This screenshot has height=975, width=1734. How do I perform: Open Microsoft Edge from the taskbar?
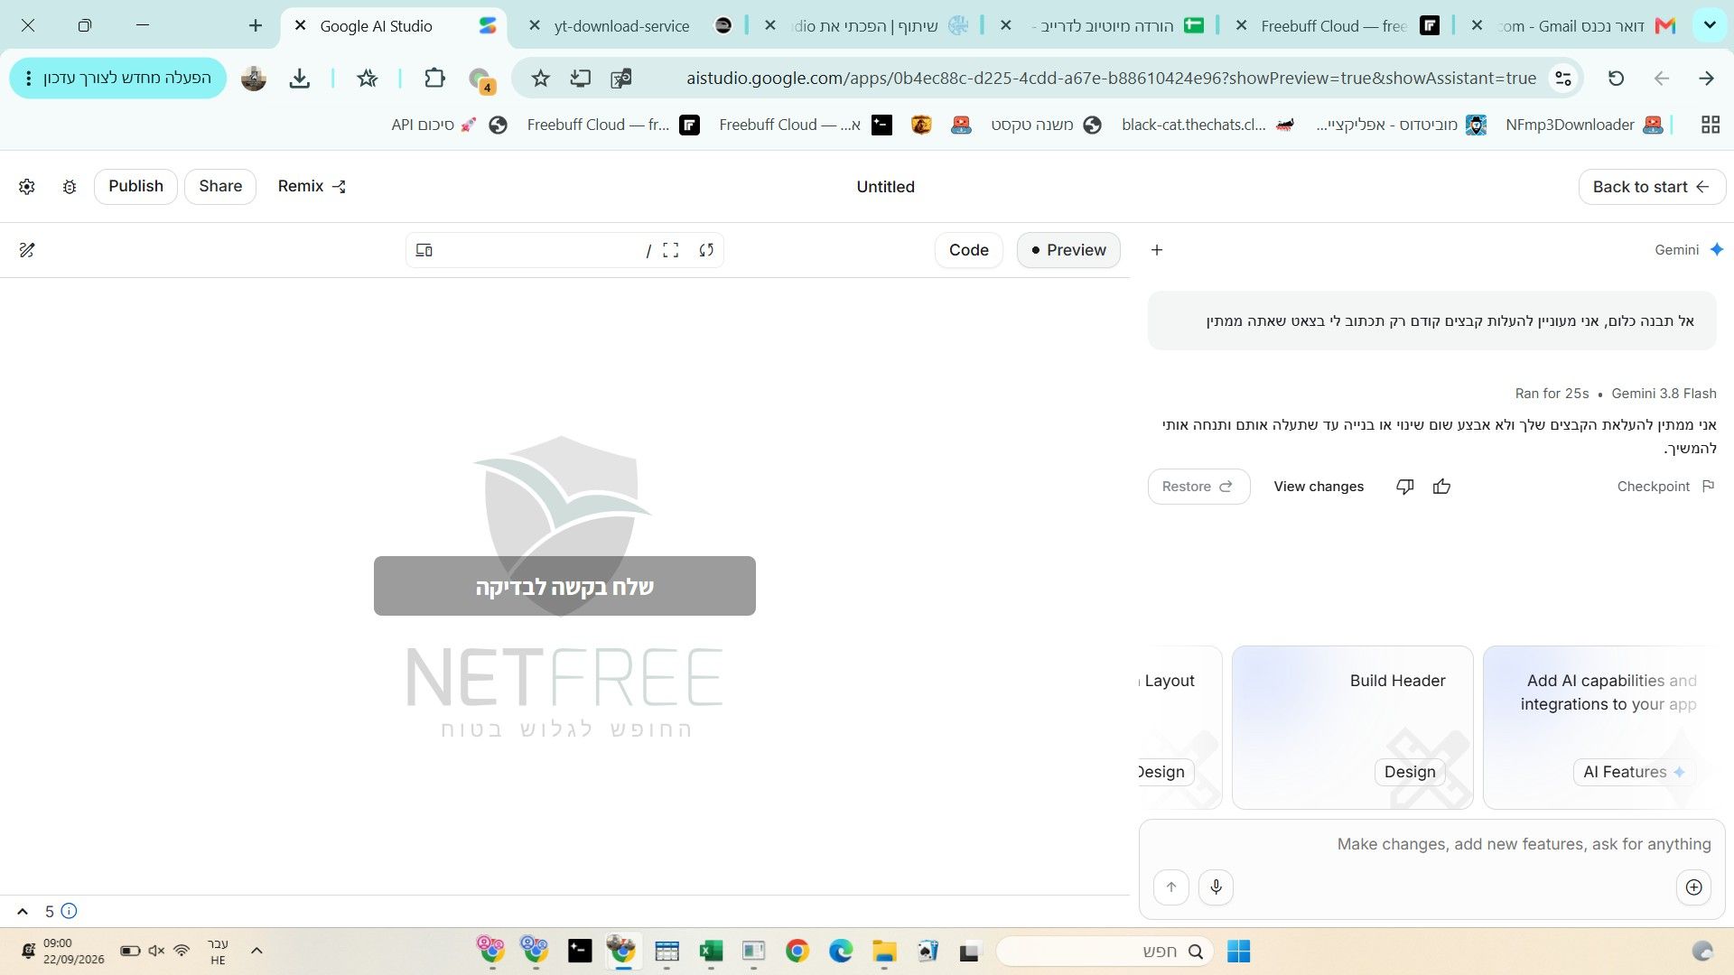pos(841,952)
